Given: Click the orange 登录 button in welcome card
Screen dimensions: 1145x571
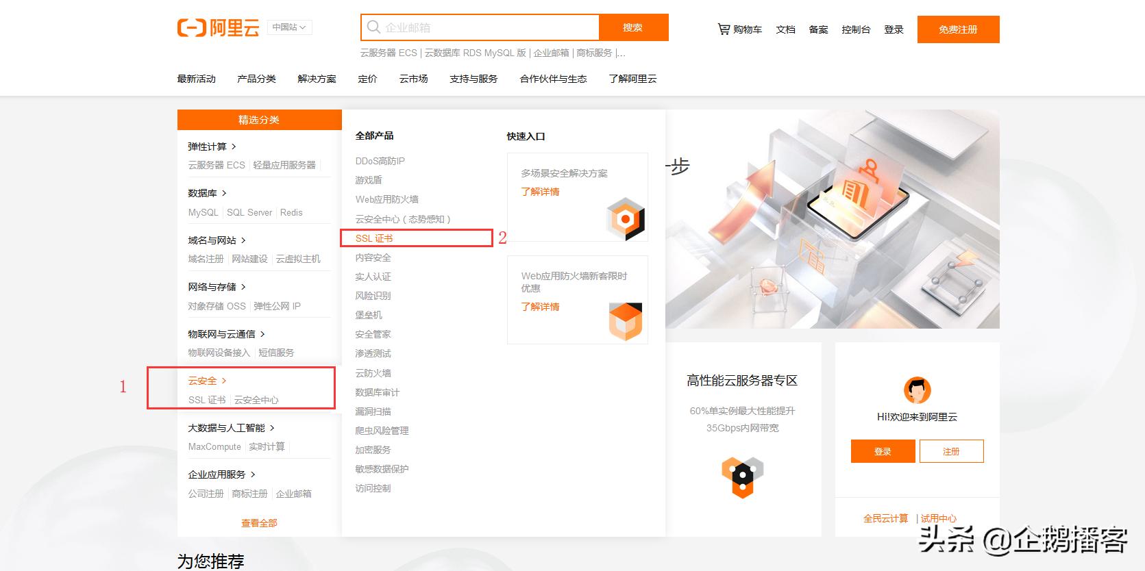Looking at the screenshot, I should (883, 451).
